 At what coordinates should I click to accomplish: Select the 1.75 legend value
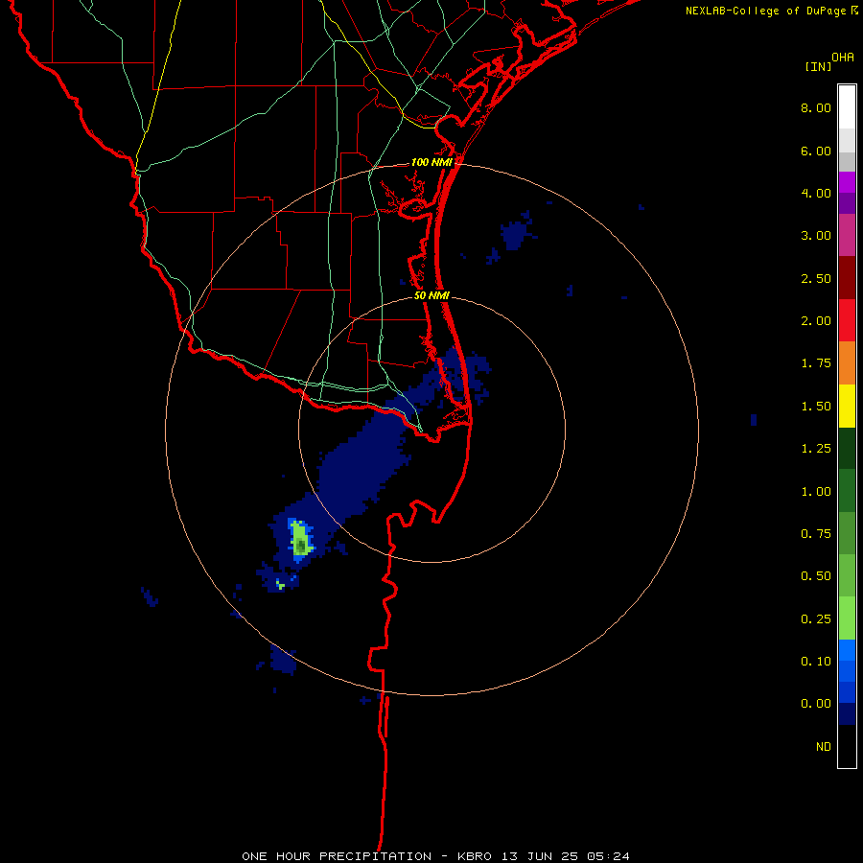point(816,363)
